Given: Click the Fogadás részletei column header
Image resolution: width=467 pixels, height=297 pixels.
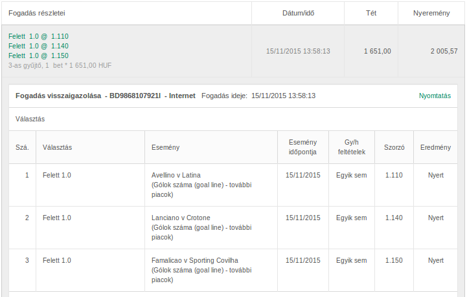Looking at the screenshot, I should [x=37, y=13].
